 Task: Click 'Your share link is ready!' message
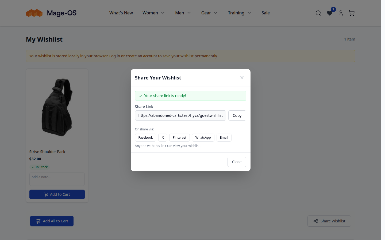pyautogui.click(x=165, y=96)
